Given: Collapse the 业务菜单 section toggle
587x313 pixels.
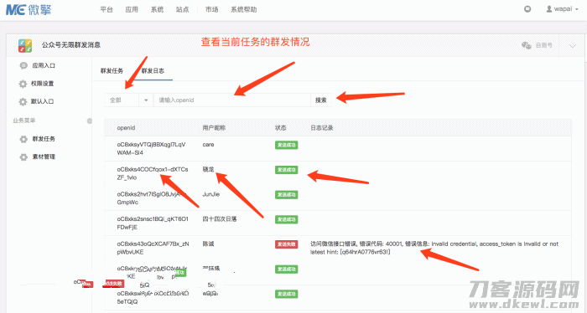Looking at the screenshot, I should click(x=90, y=121).
